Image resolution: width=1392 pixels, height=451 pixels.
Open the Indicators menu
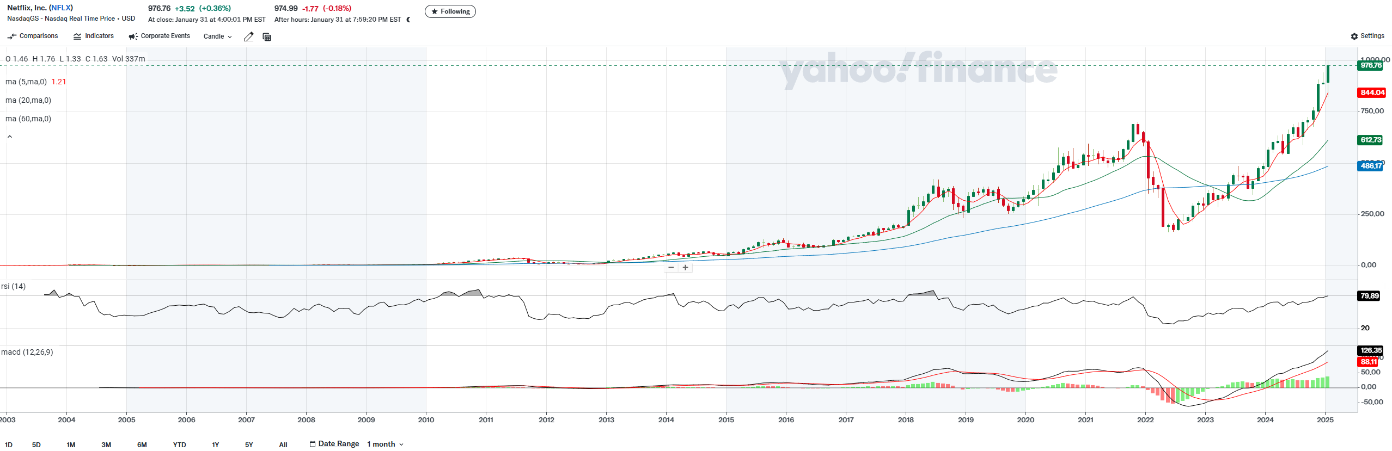coord(94,36)
